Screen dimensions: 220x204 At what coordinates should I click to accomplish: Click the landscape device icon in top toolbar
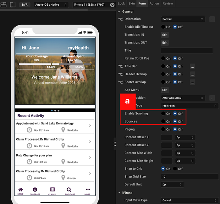point(4,5)
